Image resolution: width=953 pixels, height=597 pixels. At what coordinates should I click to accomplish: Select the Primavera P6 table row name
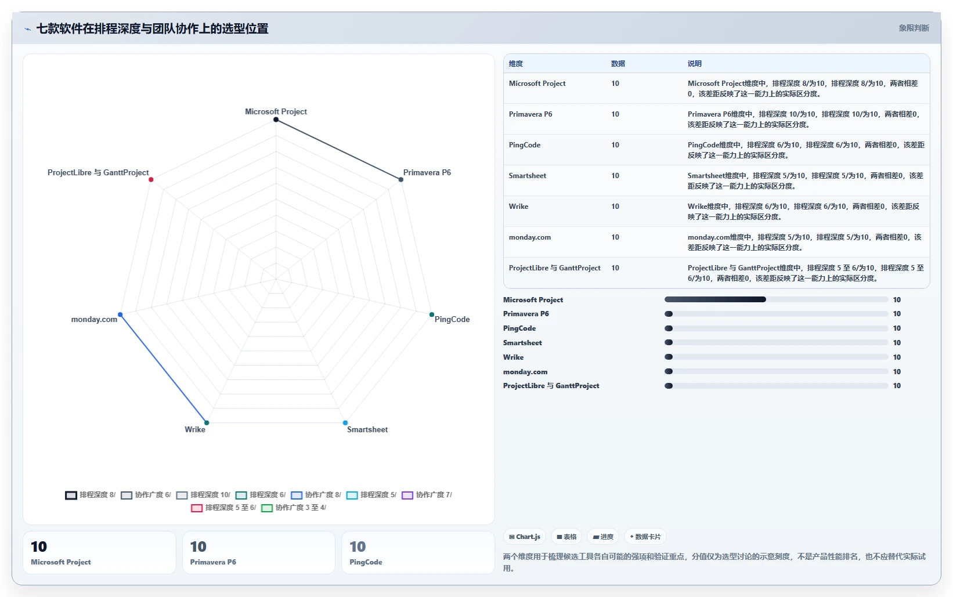click(530, 114)
